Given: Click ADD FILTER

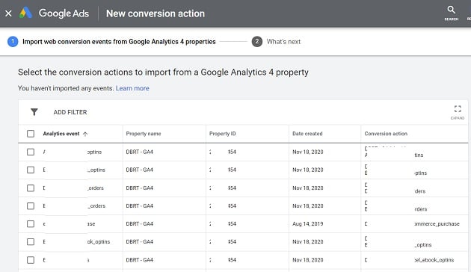Looking at the screenshot, I should pyautogui.click(x=70, y=112).
